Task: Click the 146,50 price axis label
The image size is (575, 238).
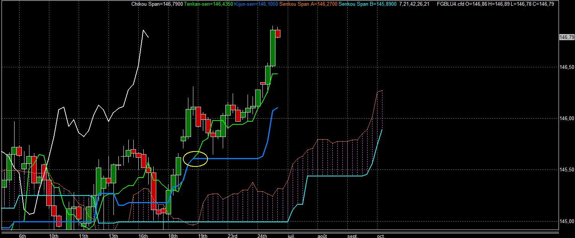Action: point(567,67)
